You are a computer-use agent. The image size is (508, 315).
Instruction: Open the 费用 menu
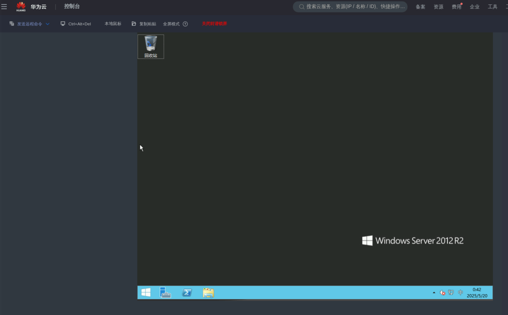[456, 7]
